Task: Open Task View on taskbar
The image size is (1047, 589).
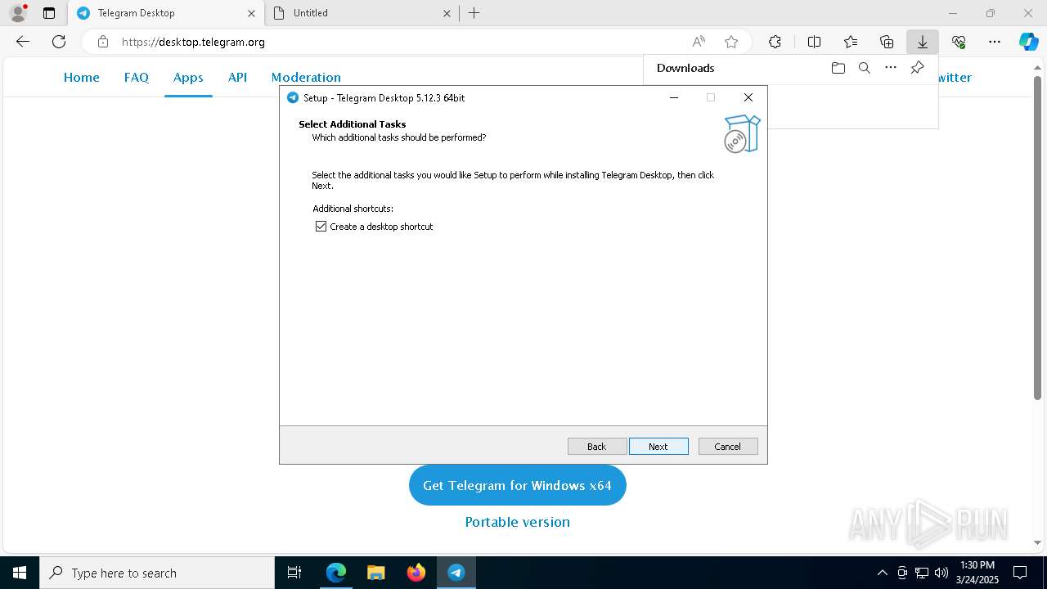Action: coord(294,573)
